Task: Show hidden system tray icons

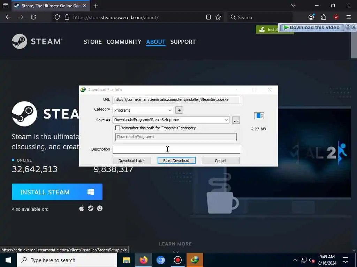Action: [295, 260]
